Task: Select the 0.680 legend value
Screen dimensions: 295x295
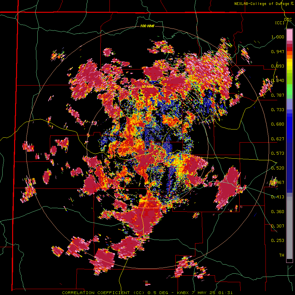Action: [278, 124]
